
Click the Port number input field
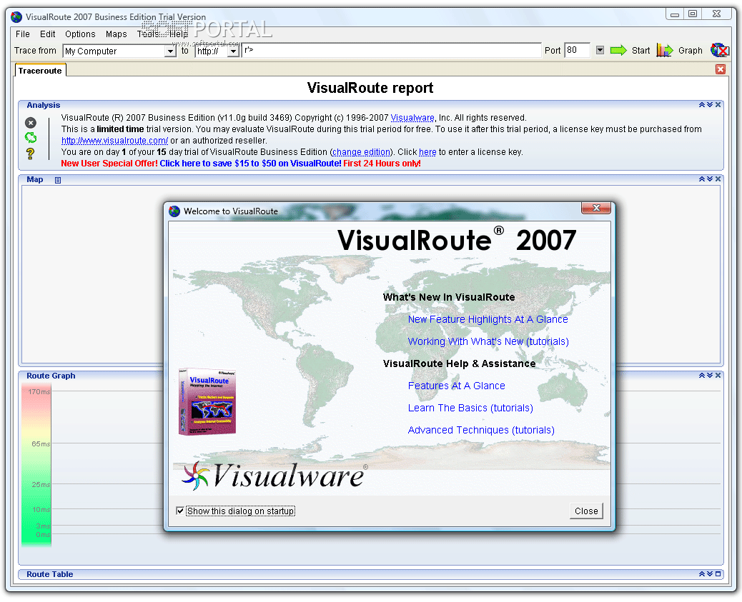578,50
